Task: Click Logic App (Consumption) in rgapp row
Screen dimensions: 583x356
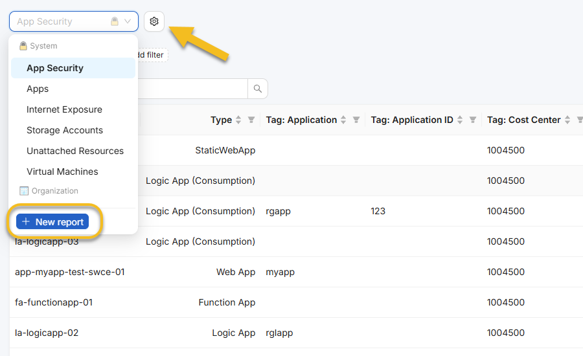Action: 200,211
